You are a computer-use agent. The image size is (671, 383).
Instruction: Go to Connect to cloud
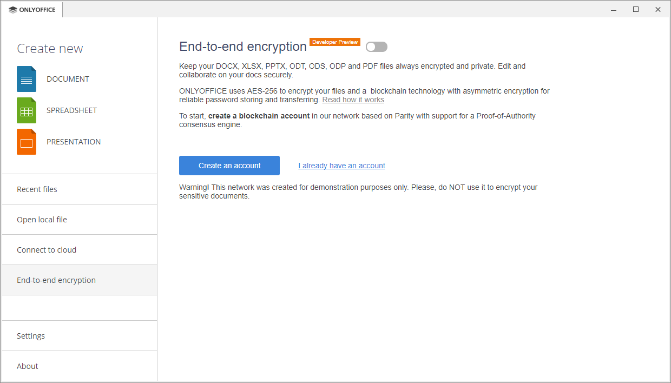47,250
